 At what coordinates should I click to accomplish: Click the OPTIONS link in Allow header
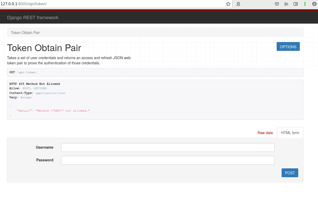click(40, 88)
